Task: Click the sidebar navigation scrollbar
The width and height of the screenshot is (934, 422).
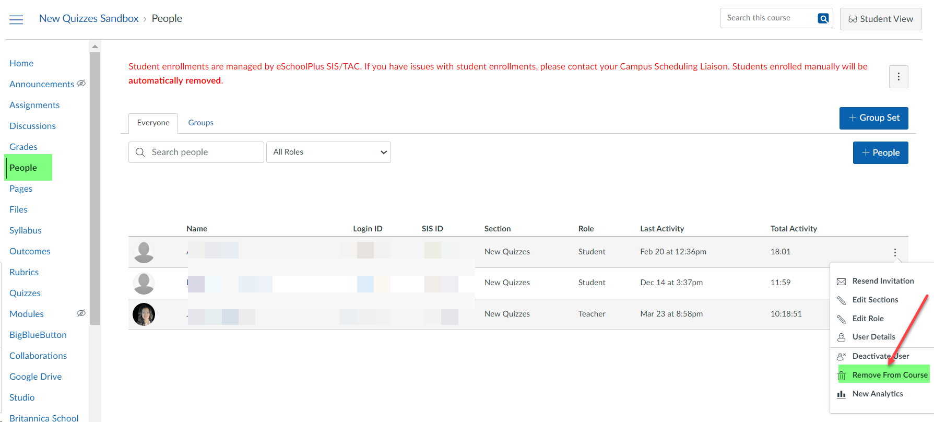Action: click(x=94, y=188)
